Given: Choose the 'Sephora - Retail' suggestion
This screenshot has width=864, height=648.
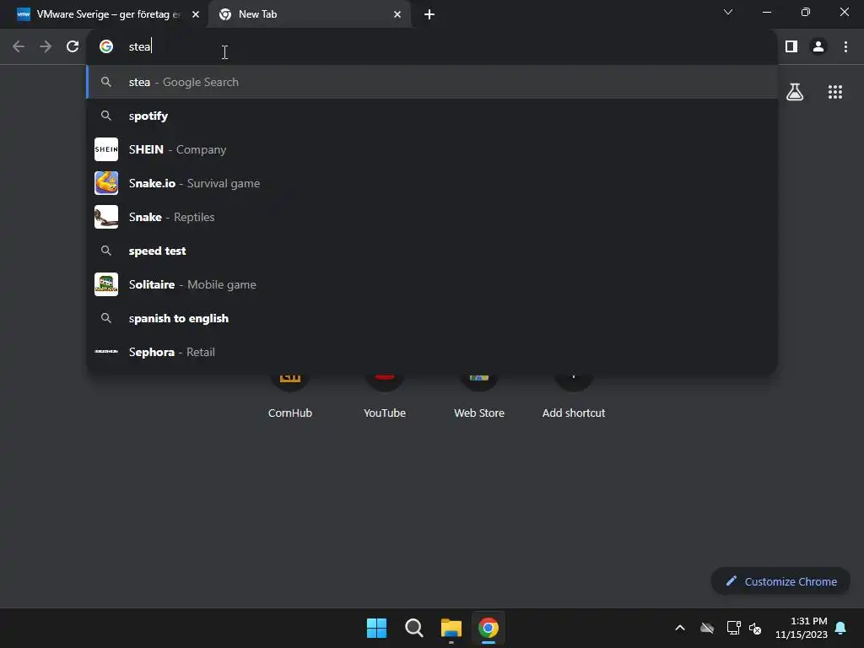Looking at the screenshot, I should pos(432,352).
